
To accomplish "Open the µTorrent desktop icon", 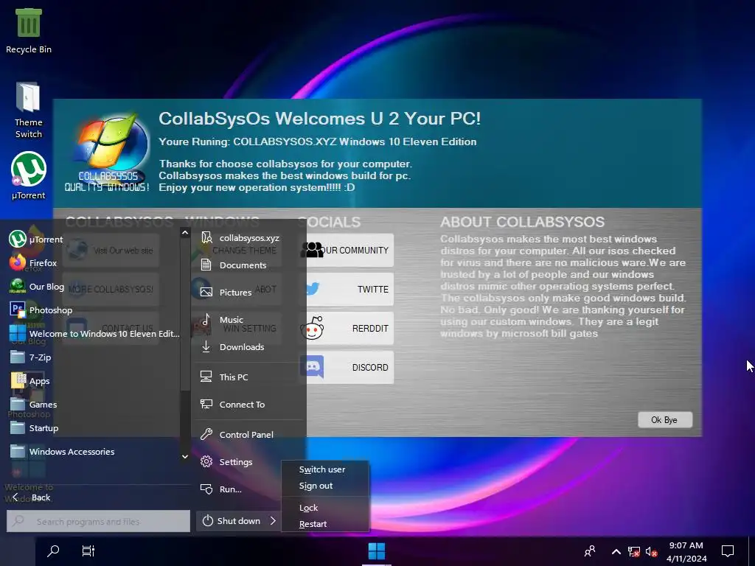I will click(29, 175).
